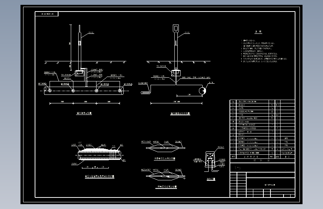Click the caption under the pipe joint cross-section
The image size is (323, 209).
(x=99, y=177)
